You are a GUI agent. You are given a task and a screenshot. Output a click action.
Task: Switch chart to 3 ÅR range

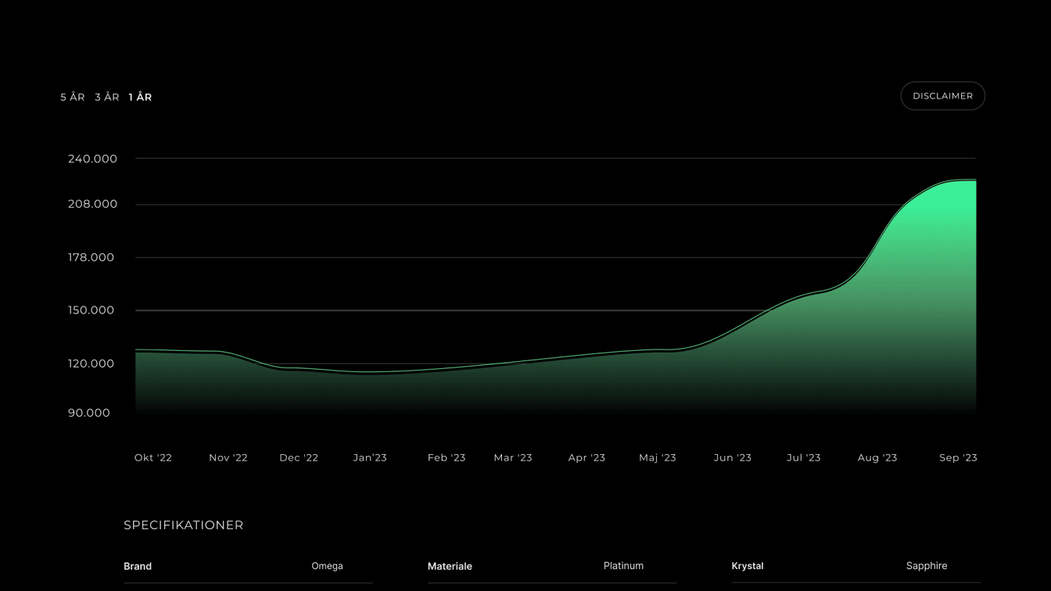[107, 97]
